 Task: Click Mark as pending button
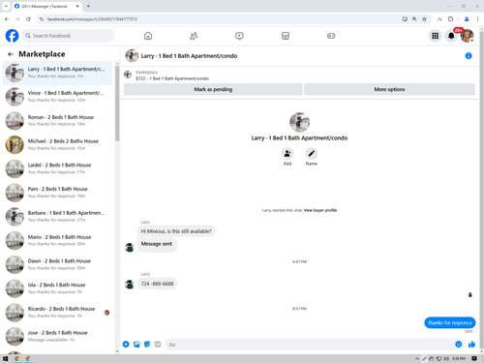213,89
